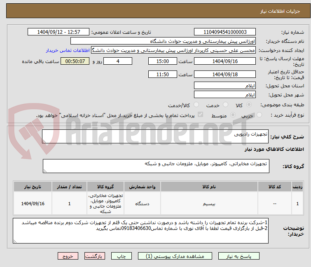Click the استان محل تحویل field
311x267 pixels.
pyautogui.click(x=225, y=85)
